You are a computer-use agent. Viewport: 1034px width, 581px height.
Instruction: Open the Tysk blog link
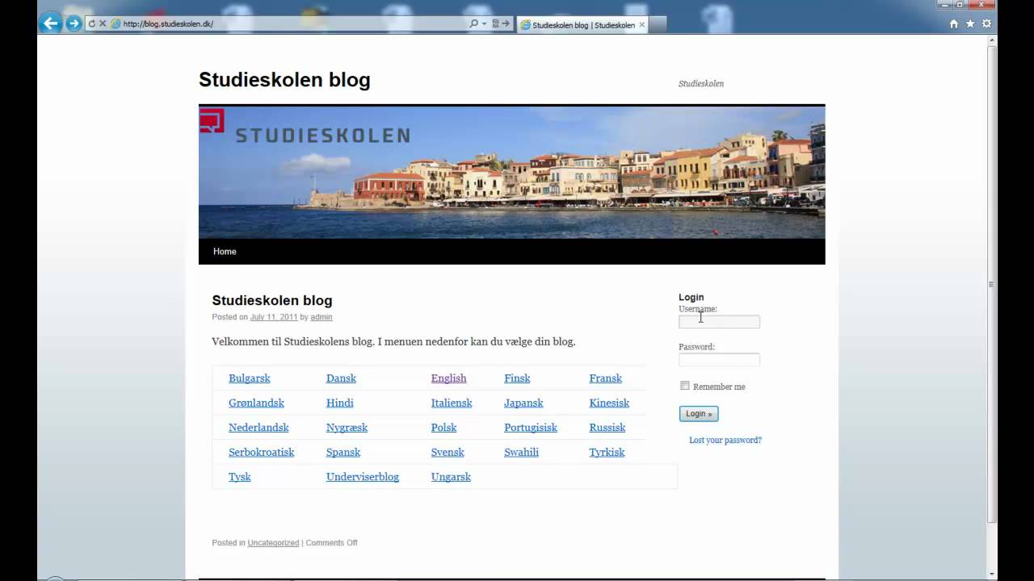(239, 477)
